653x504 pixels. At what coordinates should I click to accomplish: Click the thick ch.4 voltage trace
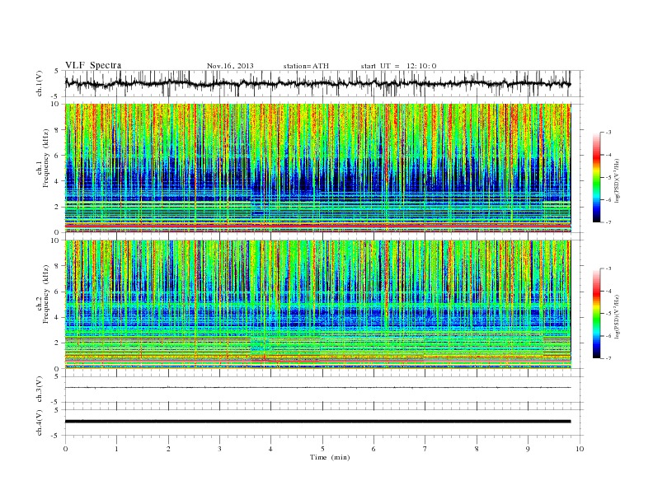[x=317, y=422]
